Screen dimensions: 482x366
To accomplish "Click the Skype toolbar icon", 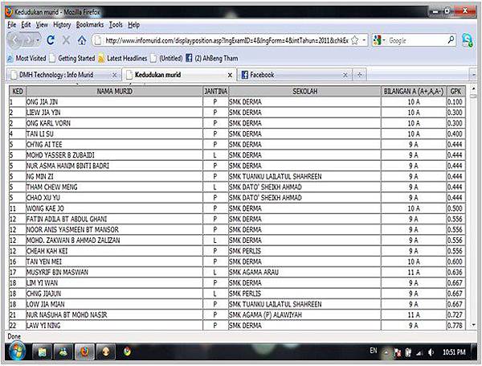I will click(x=468, y=40).
